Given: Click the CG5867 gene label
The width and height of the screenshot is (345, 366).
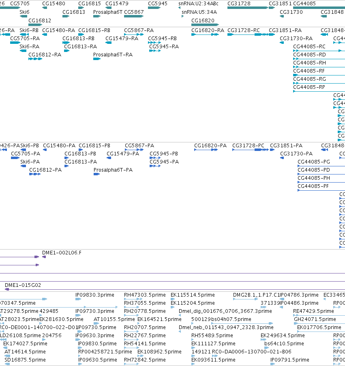Looking at the screenshot, I should [x=134, y=12].
